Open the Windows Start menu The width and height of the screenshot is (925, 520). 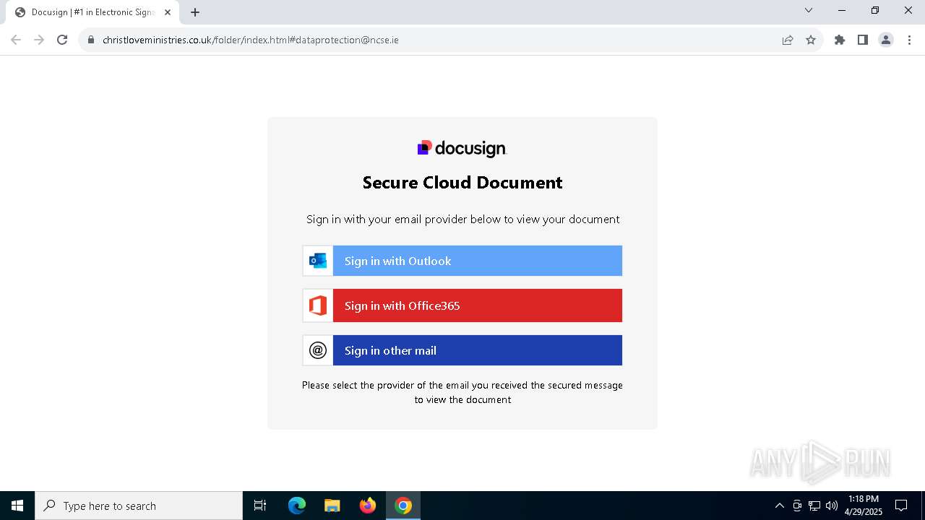click(17, 506)
